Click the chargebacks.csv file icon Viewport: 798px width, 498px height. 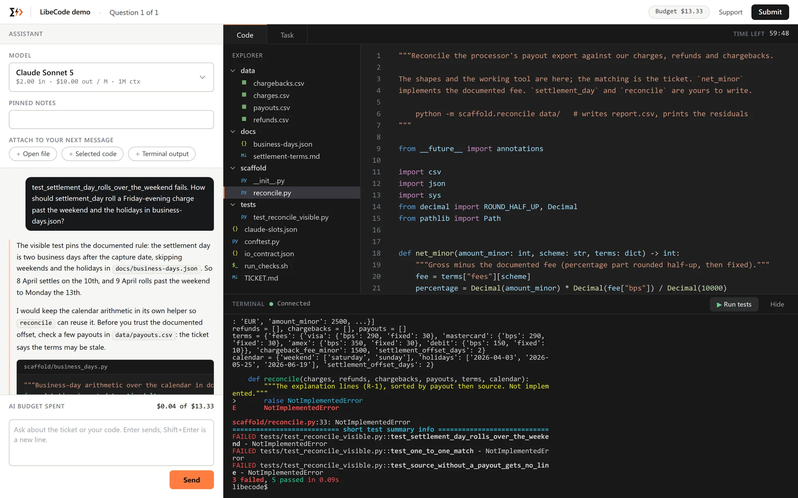point(244,83)
